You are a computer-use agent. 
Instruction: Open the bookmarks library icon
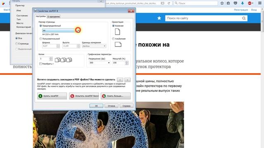pos(228,3)
